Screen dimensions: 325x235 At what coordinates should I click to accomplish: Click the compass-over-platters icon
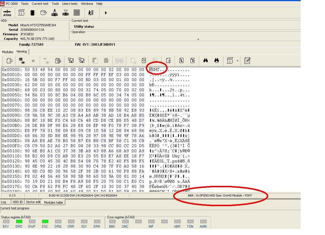click(x=55, y=13)
